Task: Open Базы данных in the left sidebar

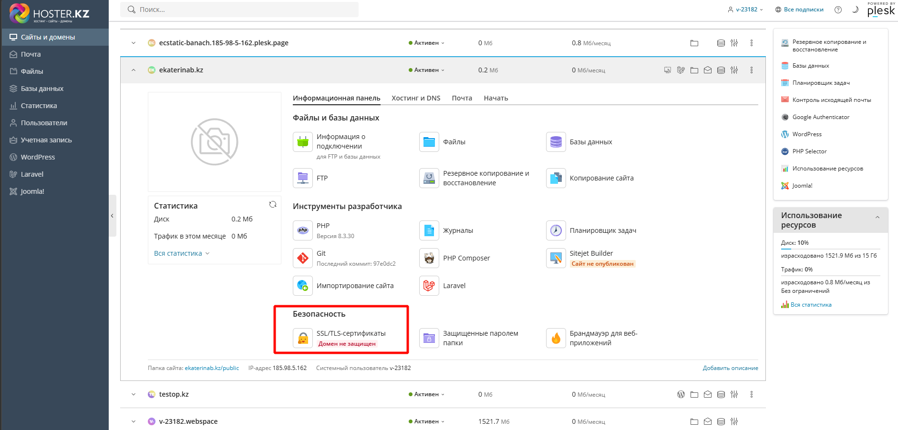Action: (42, 89)
